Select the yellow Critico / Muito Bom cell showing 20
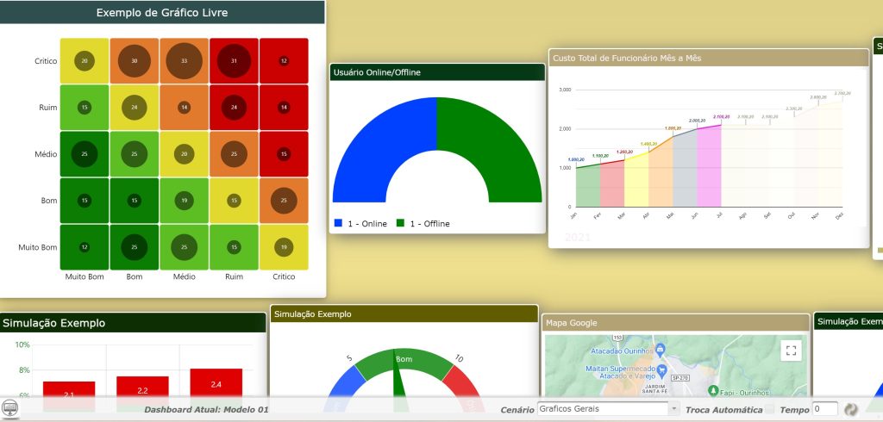The image size is (883, 422). point(85,61)
